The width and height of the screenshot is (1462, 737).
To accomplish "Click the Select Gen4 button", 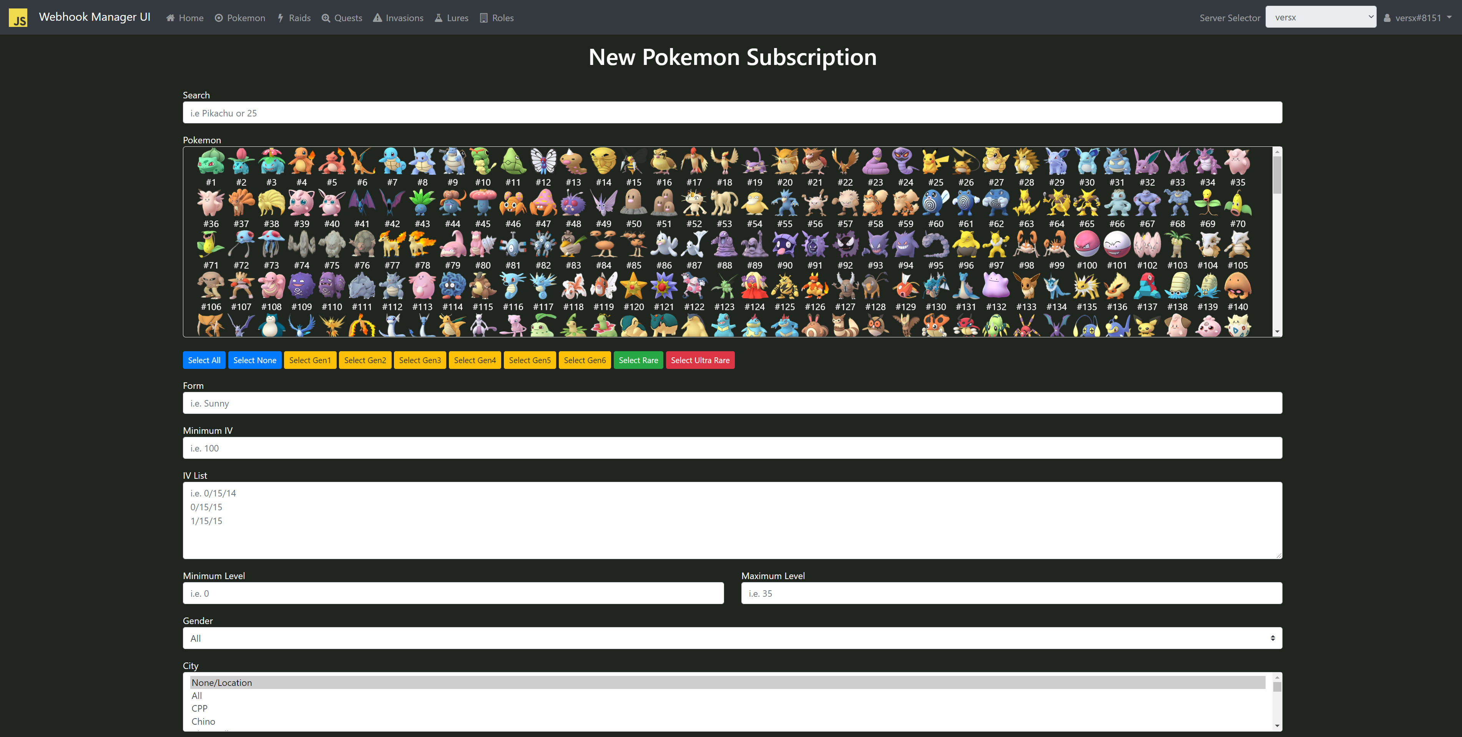I will pos(475,360).
